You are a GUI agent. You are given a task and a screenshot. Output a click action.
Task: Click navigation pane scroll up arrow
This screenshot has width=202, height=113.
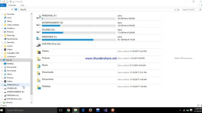pos(32,14)
